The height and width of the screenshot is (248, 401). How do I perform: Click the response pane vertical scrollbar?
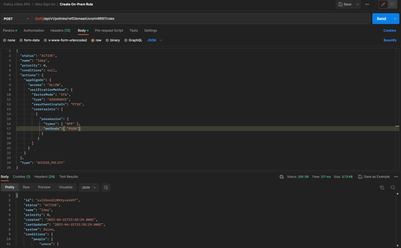[397, 219]
